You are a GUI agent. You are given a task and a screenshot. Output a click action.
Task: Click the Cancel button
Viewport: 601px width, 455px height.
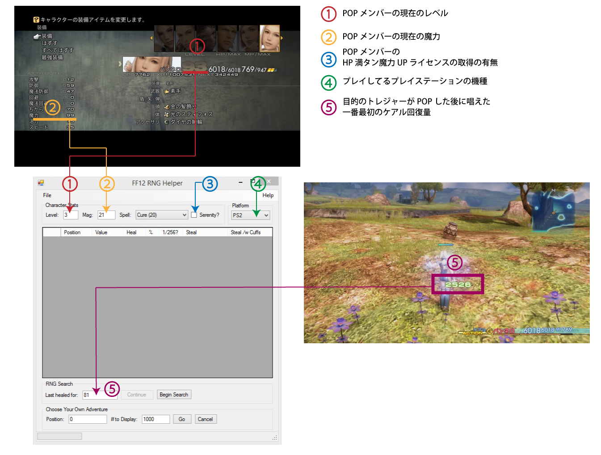click(206, 419)
